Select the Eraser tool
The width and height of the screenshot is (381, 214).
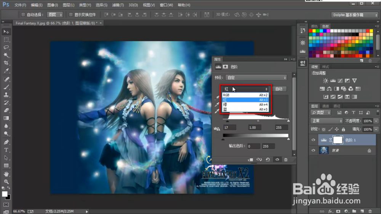pyautogui.click(x=6, y=110)
